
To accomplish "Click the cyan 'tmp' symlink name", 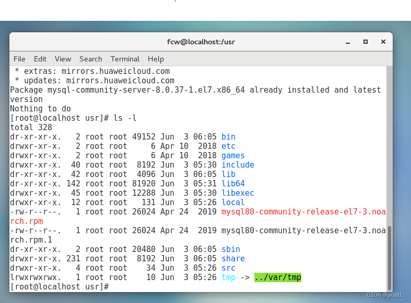I will pyautogui.click(x=228, y=277).
